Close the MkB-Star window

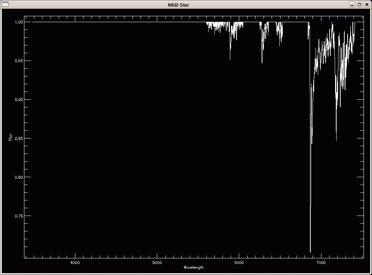coord(366,4)
